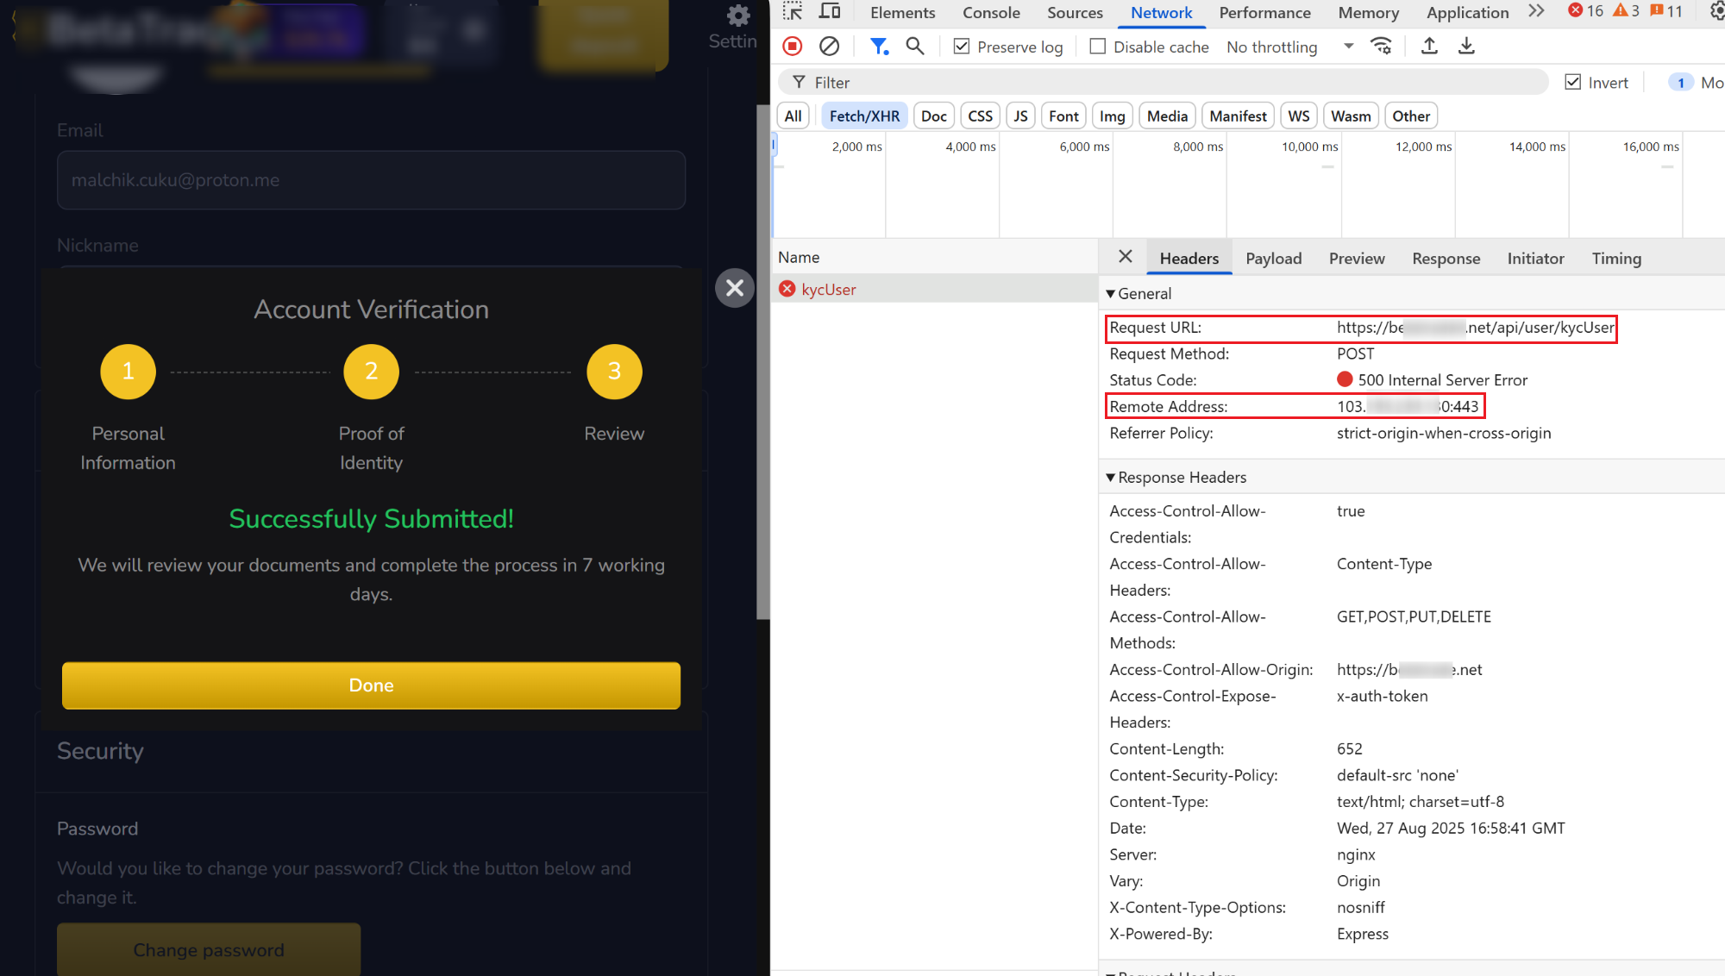Click the Done button on verification modal

(x=371, y=685)
